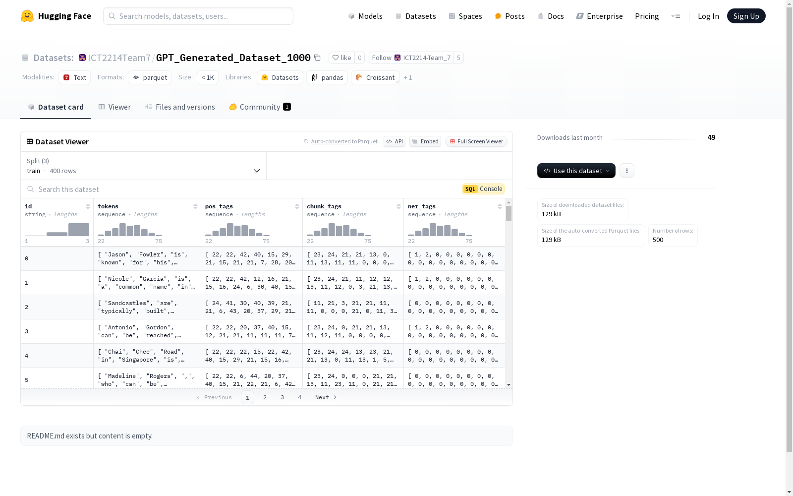Select the parquet format tag
Screen dimensions: 793x496
coord(150,77)
